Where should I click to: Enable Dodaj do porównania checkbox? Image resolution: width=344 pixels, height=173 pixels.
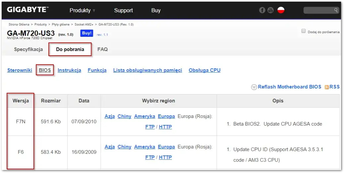304,31
